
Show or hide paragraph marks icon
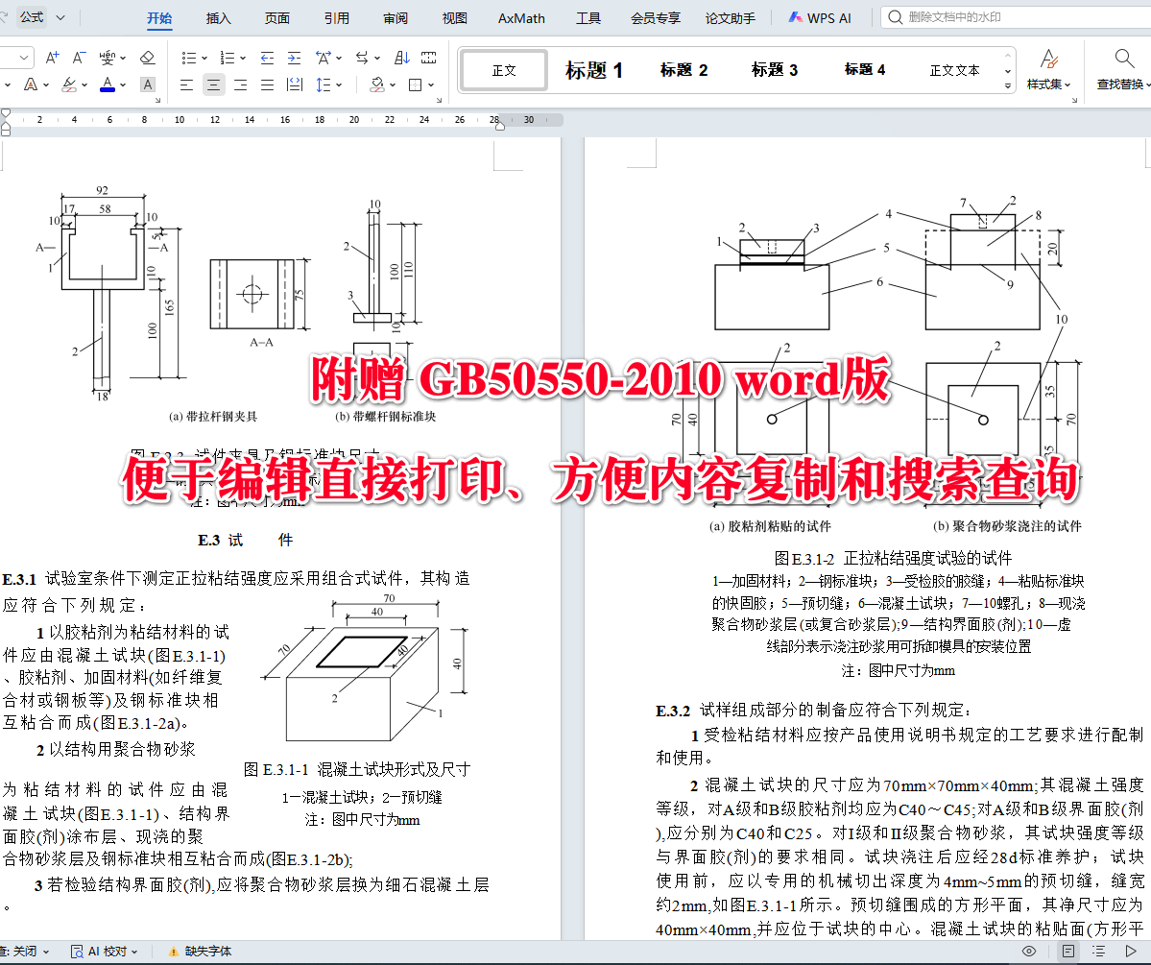pos(429,58)
